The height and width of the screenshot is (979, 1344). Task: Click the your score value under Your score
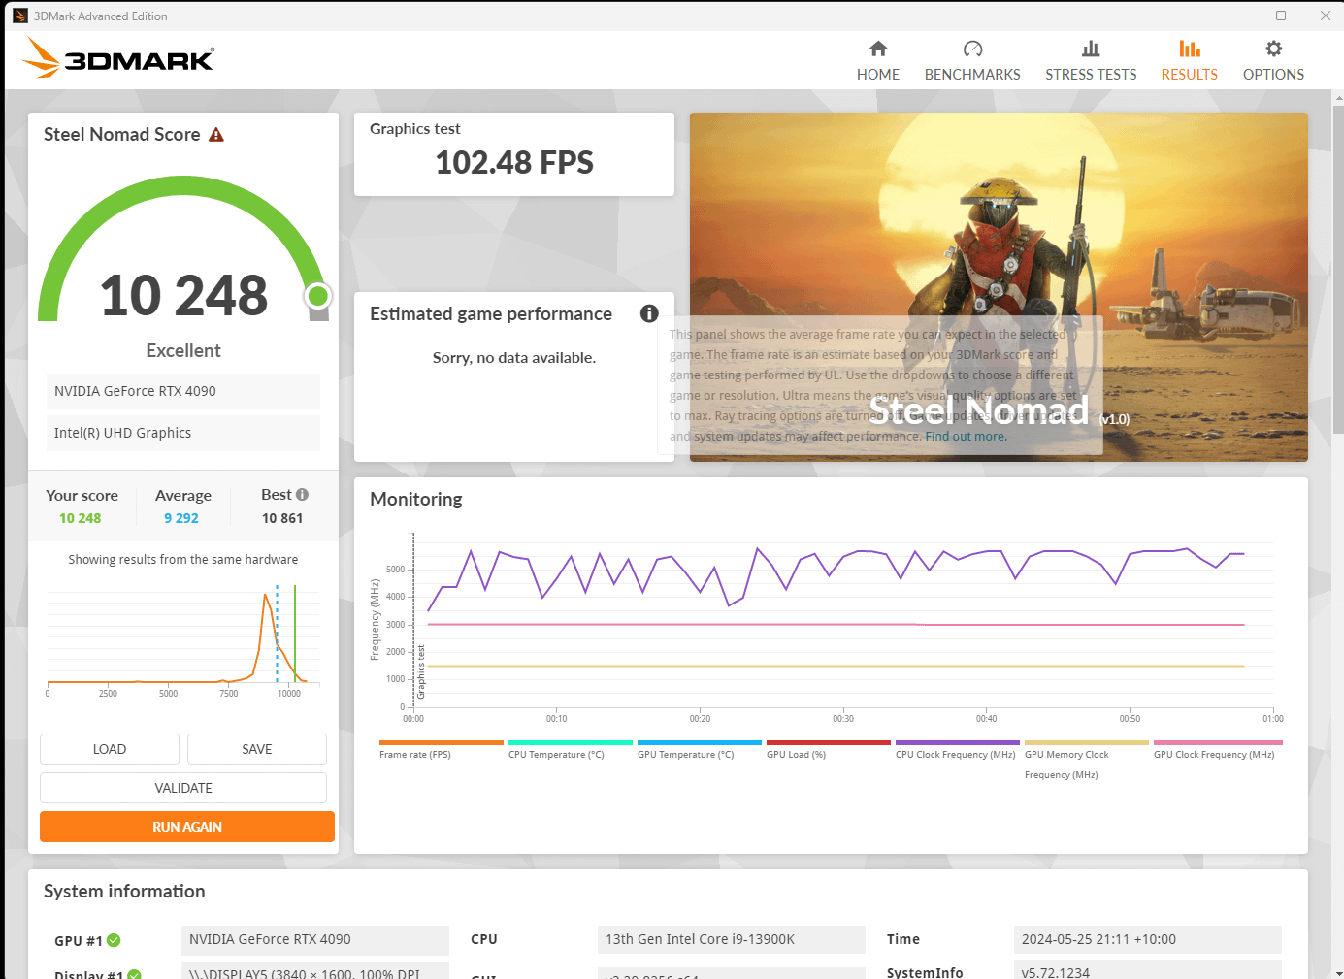coord(81,518)
